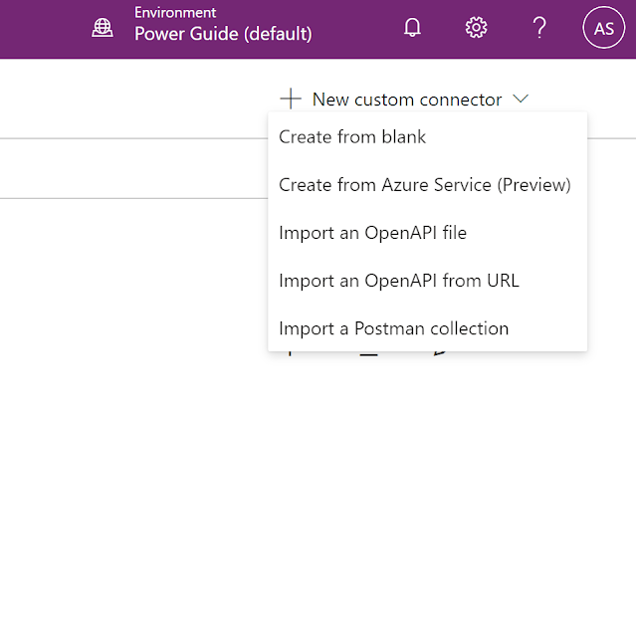Open the Power Guide (default) environment picker
This screenshot has width=636, height=621.
coord(223,34)
